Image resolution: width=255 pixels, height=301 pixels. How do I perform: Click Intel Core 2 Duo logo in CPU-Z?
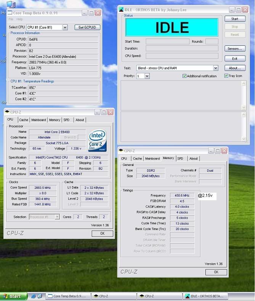98,141
